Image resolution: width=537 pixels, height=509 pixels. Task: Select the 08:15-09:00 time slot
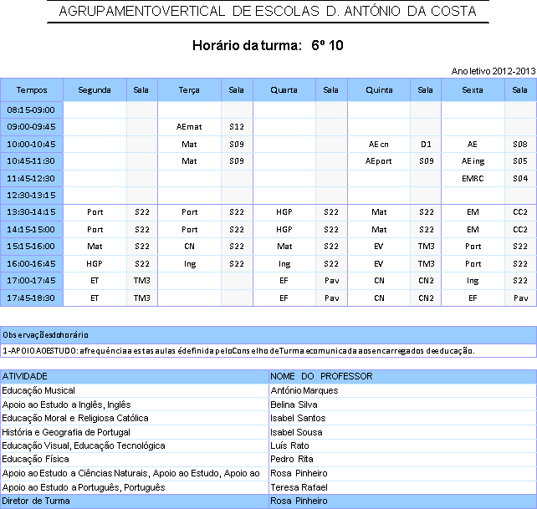pyautogui.click(x=32, y=109)
